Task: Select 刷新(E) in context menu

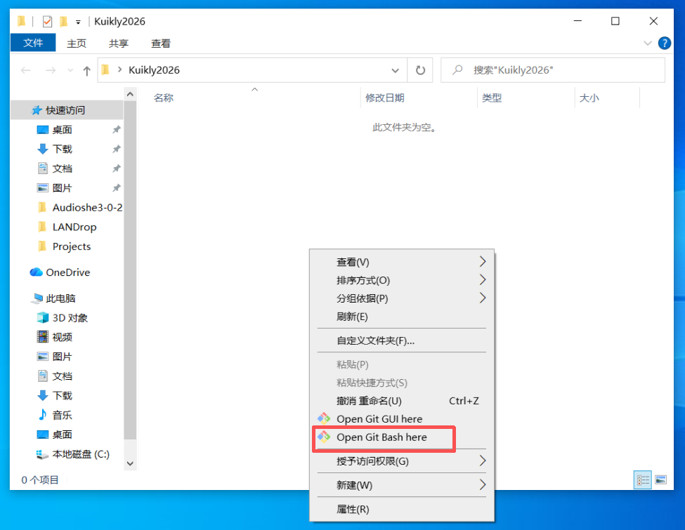Action: tap(401, 317)
